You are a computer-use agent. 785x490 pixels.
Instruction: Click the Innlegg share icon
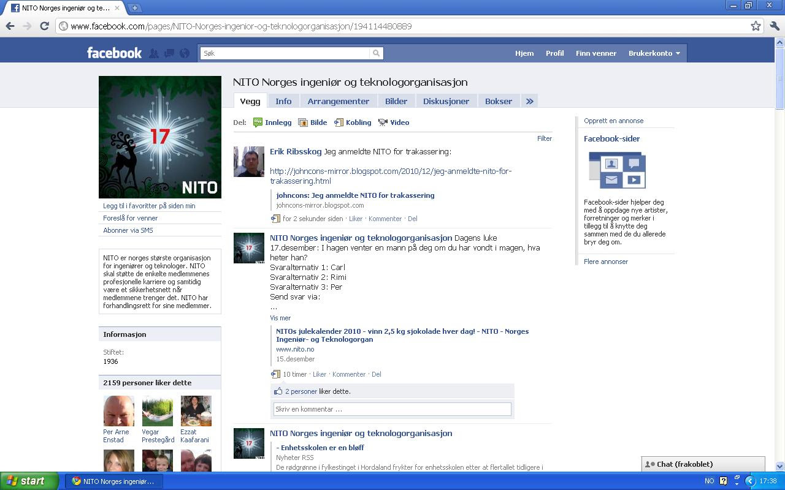coord(258,123)
